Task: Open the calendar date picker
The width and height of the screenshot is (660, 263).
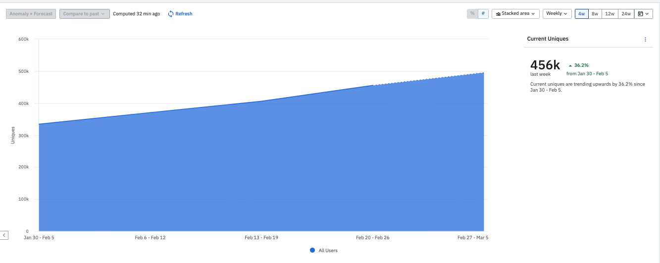Action: point(644,14)
